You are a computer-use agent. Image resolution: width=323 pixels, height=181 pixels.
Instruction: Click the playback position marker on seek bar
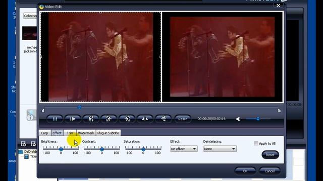tap(79, 107)
